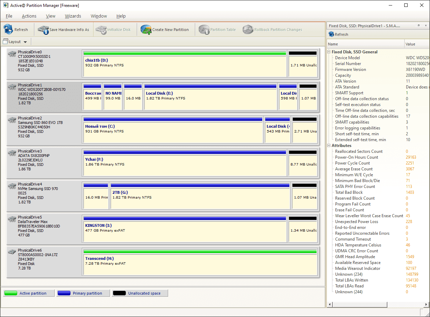This screenshot has height=317, width=430.
Task: Click the Partition Table toolbar icon
Action: pos(204,30)
